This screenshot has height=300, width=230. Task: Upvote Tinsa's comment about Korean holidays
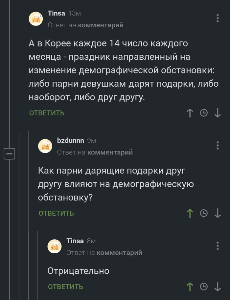click(190, 113)
